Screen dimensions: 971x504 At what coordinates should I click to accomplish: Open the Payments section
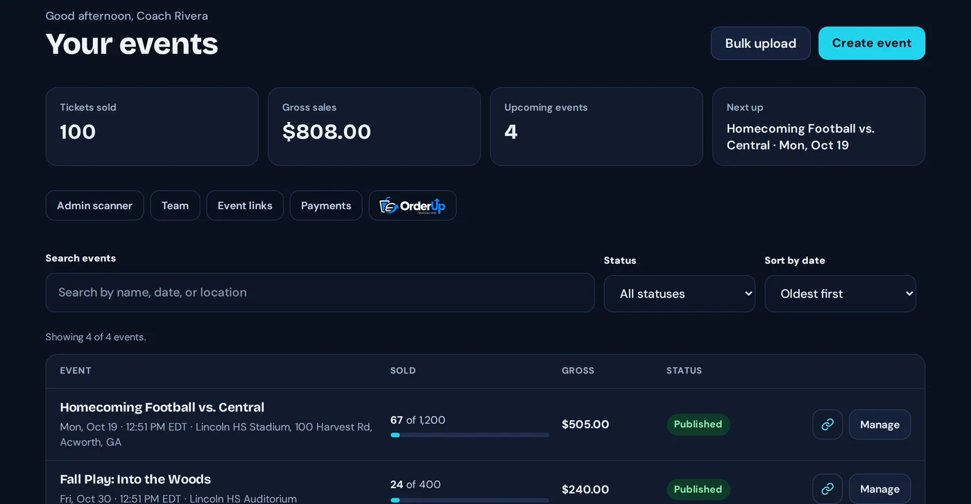[x=326, y=205]
